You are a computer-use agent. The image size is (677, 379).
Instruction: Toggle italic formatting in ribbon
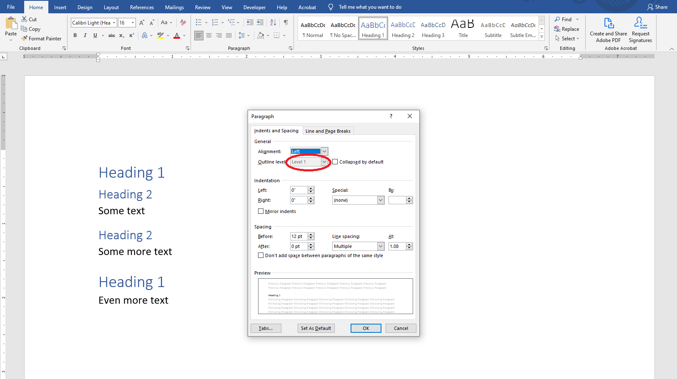point(85,35)
